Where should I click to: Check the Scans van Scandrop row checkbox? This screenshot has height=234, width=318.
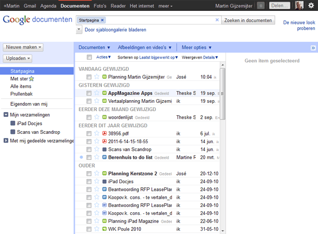(89, 149)
